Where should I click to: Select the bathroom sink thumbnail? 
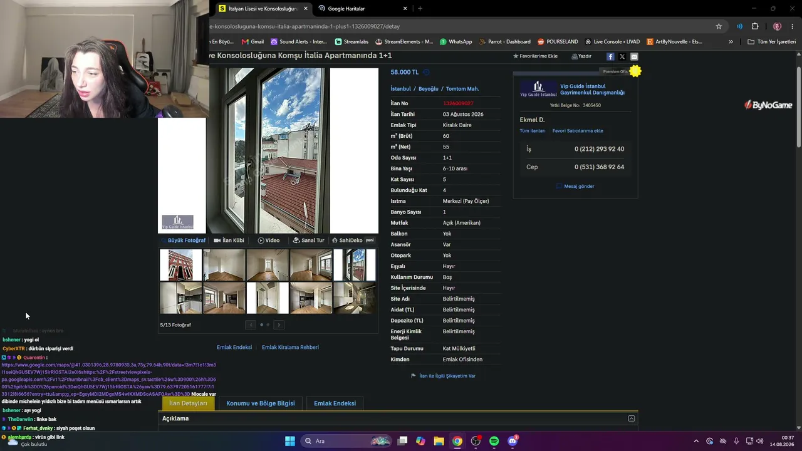[x=355, y=298]
